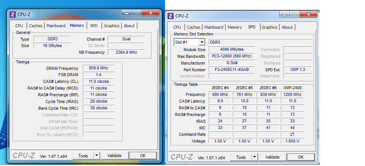Click the empty Command Rate (CR) field
Screen dimensions: 365x166
pyautogui.click(x=98, y=115)
